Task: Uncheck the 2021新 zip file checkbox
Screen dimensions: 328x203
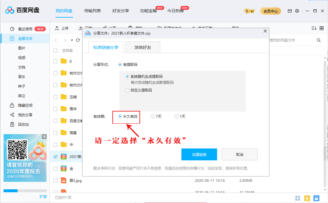Action: click(55, 157)
